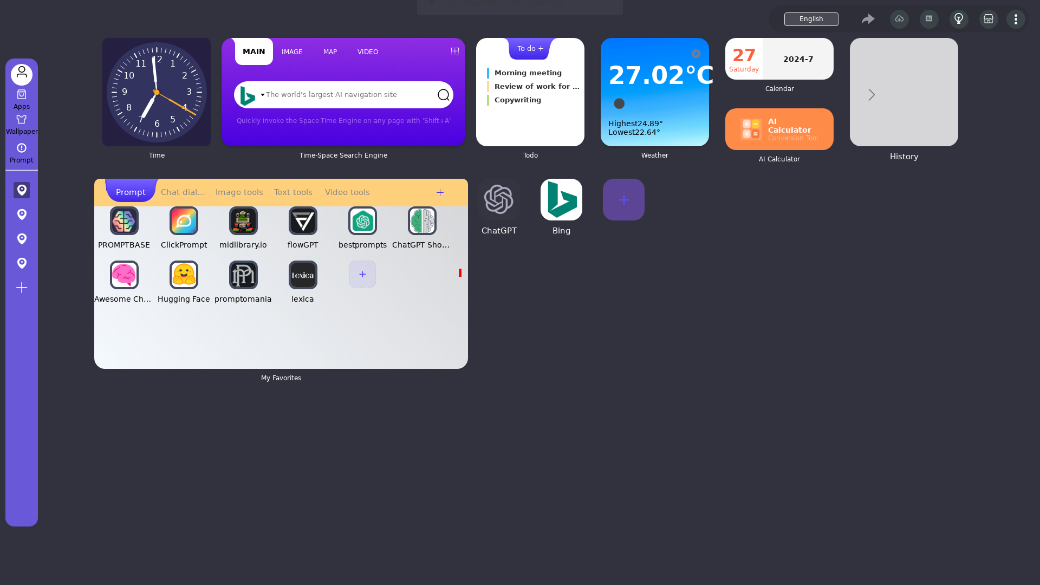1040x585 pixels.
Task: Open weather widget settings gear
Action: click(696, 54)
